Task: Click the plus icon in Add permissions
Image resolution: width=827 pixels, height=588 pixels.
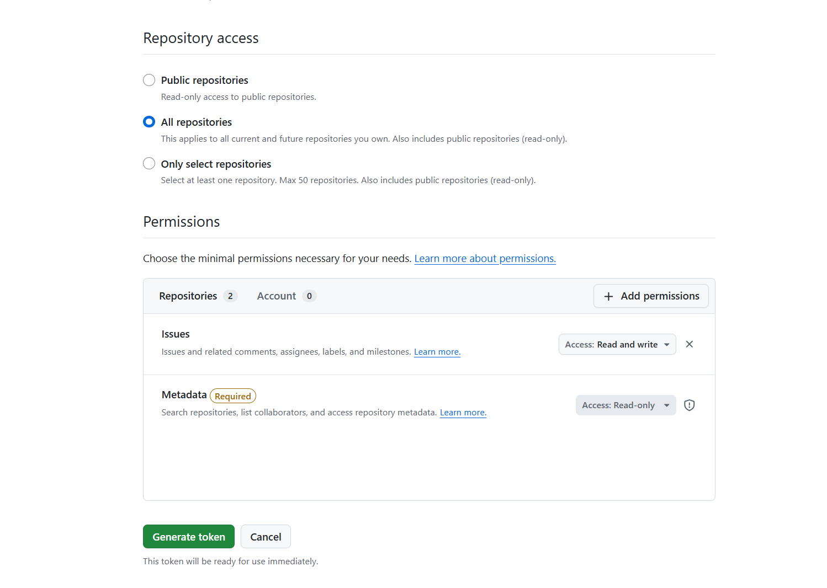Action: (x=608, y=297)
